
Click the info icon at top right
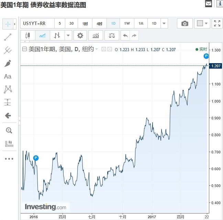pos(220,3)
